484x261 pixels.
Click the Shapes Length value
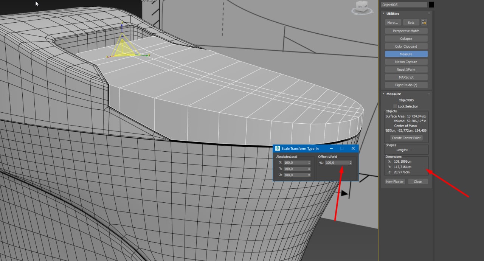(x=411, y=150)
